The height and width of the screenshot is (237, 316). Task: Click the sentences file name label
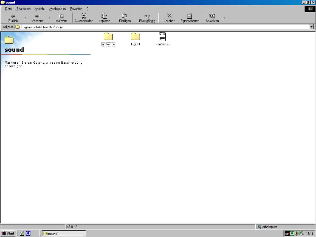coord(163,44)
